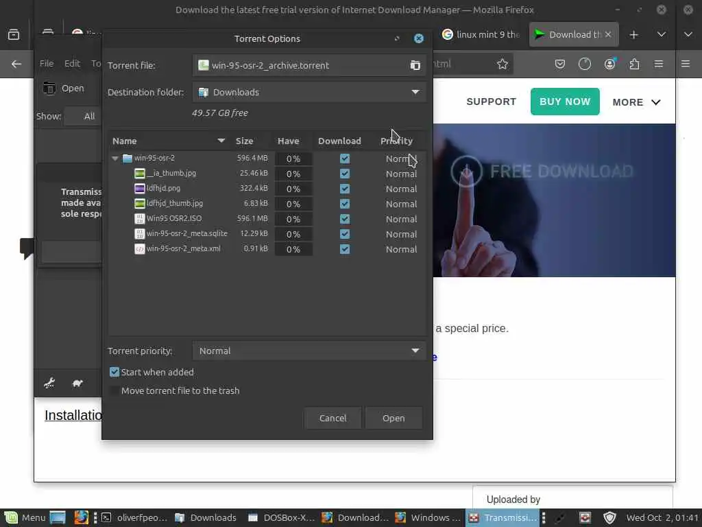702x527 pixels.
Task: Launch Firefox from taskbar icon
Action: click(82, 518)
